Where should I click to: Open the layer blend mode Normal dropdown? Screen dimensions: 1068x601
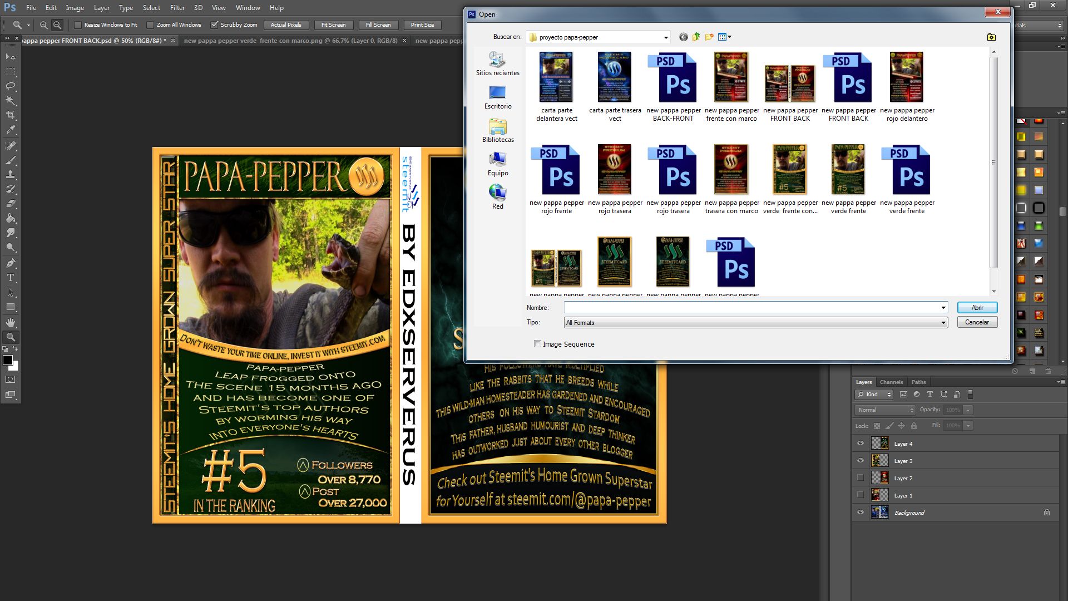coord(885,410)
